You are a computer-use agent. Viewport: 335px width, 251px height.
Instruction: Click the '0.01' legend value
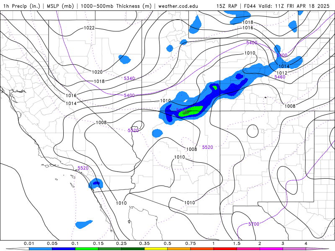(29, 243)
